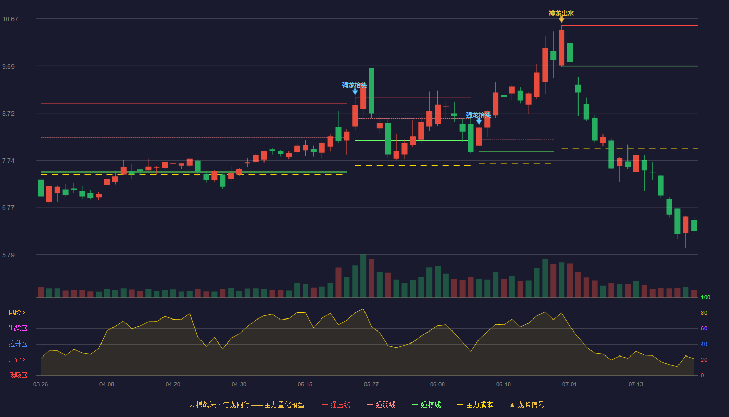Click the 07-01 date label
Image resolution: width=729 pixels, height=417 pixels.
click(570, 384)
